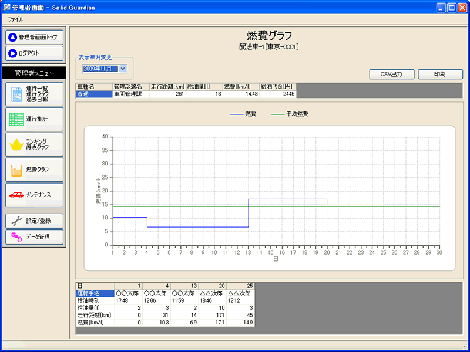Select the 給油代金[円] column header
Viewport: 470px width, 352px height.
click(x=278, y=86)
